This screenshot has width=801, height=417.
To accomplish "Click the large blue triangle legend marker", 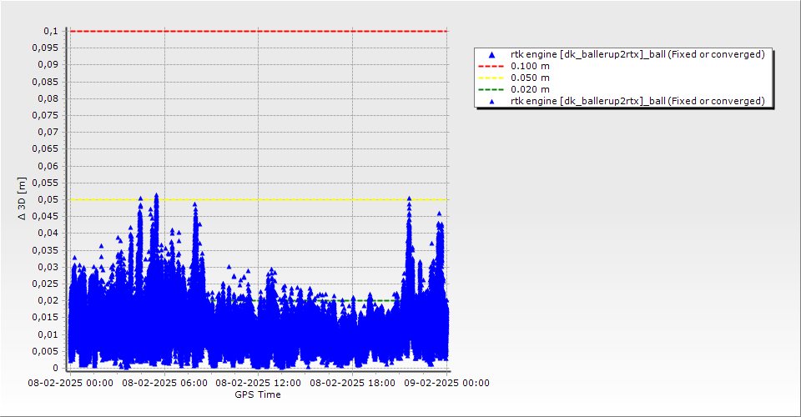I will [x=491, y=54].
